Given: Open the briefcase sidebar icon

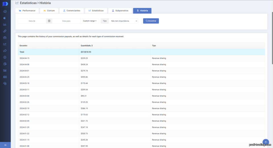Looking at the screenshot, I should 5,38.
